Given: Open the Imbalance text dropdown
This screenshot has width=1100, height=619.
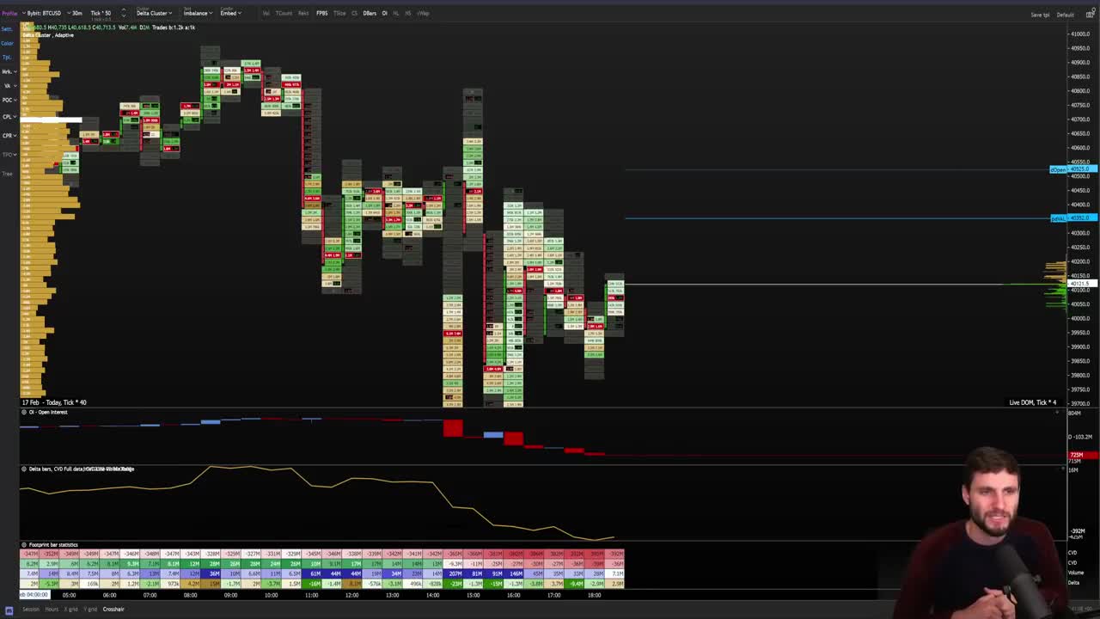Looking at the screenshot, I should click(198, 13).
